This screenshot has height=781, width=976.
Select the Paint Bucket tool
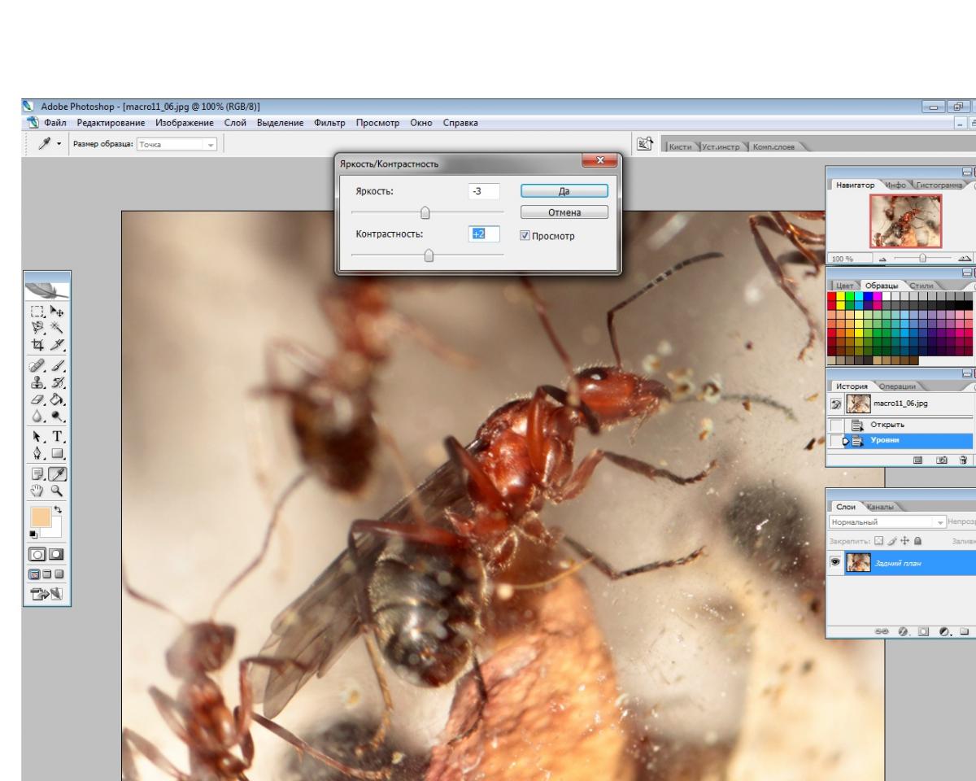click(x=57, y=399)
